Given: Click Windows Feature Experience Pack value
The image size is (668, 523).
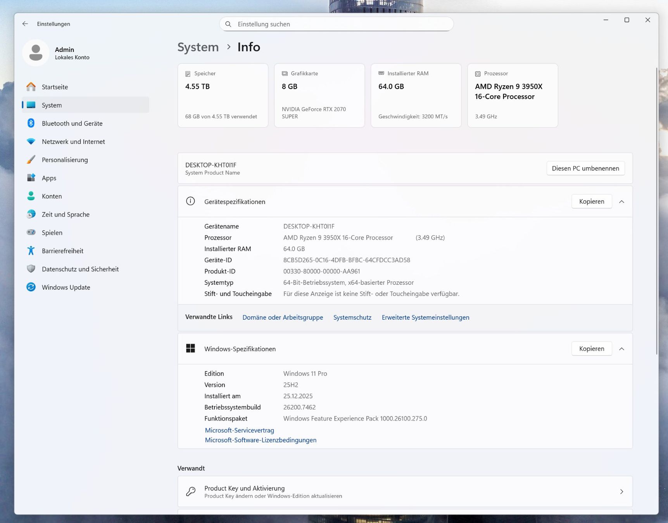Looking at the screenshot, I should coord(355,418).
